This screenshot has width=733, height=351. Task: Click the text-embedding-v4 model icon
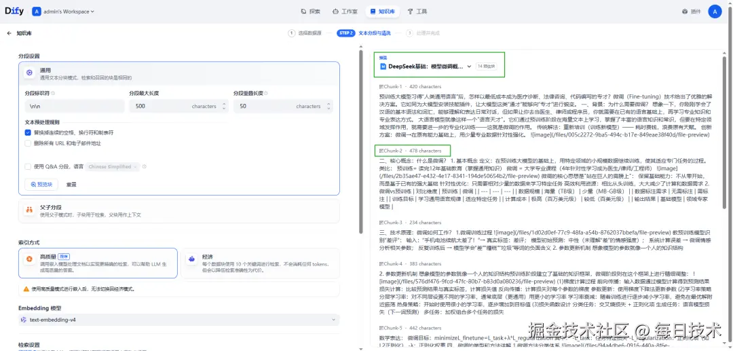24,320
